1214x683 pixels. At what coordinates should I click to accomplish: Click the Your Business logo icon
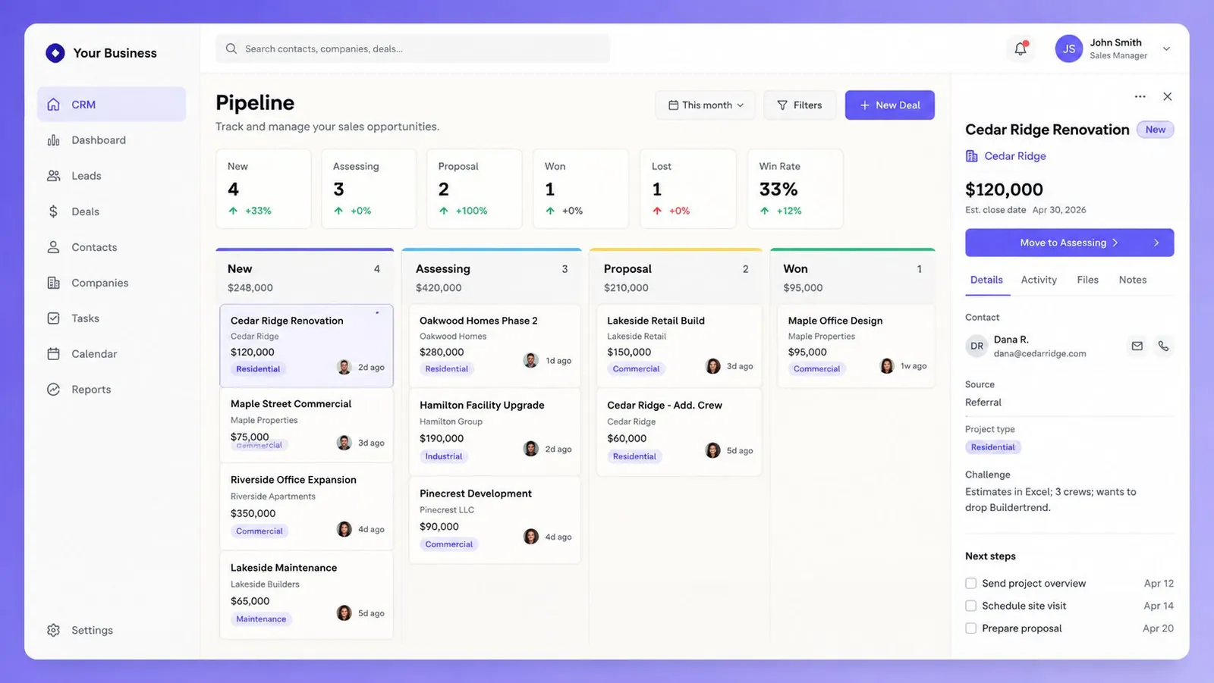(55, 53)
